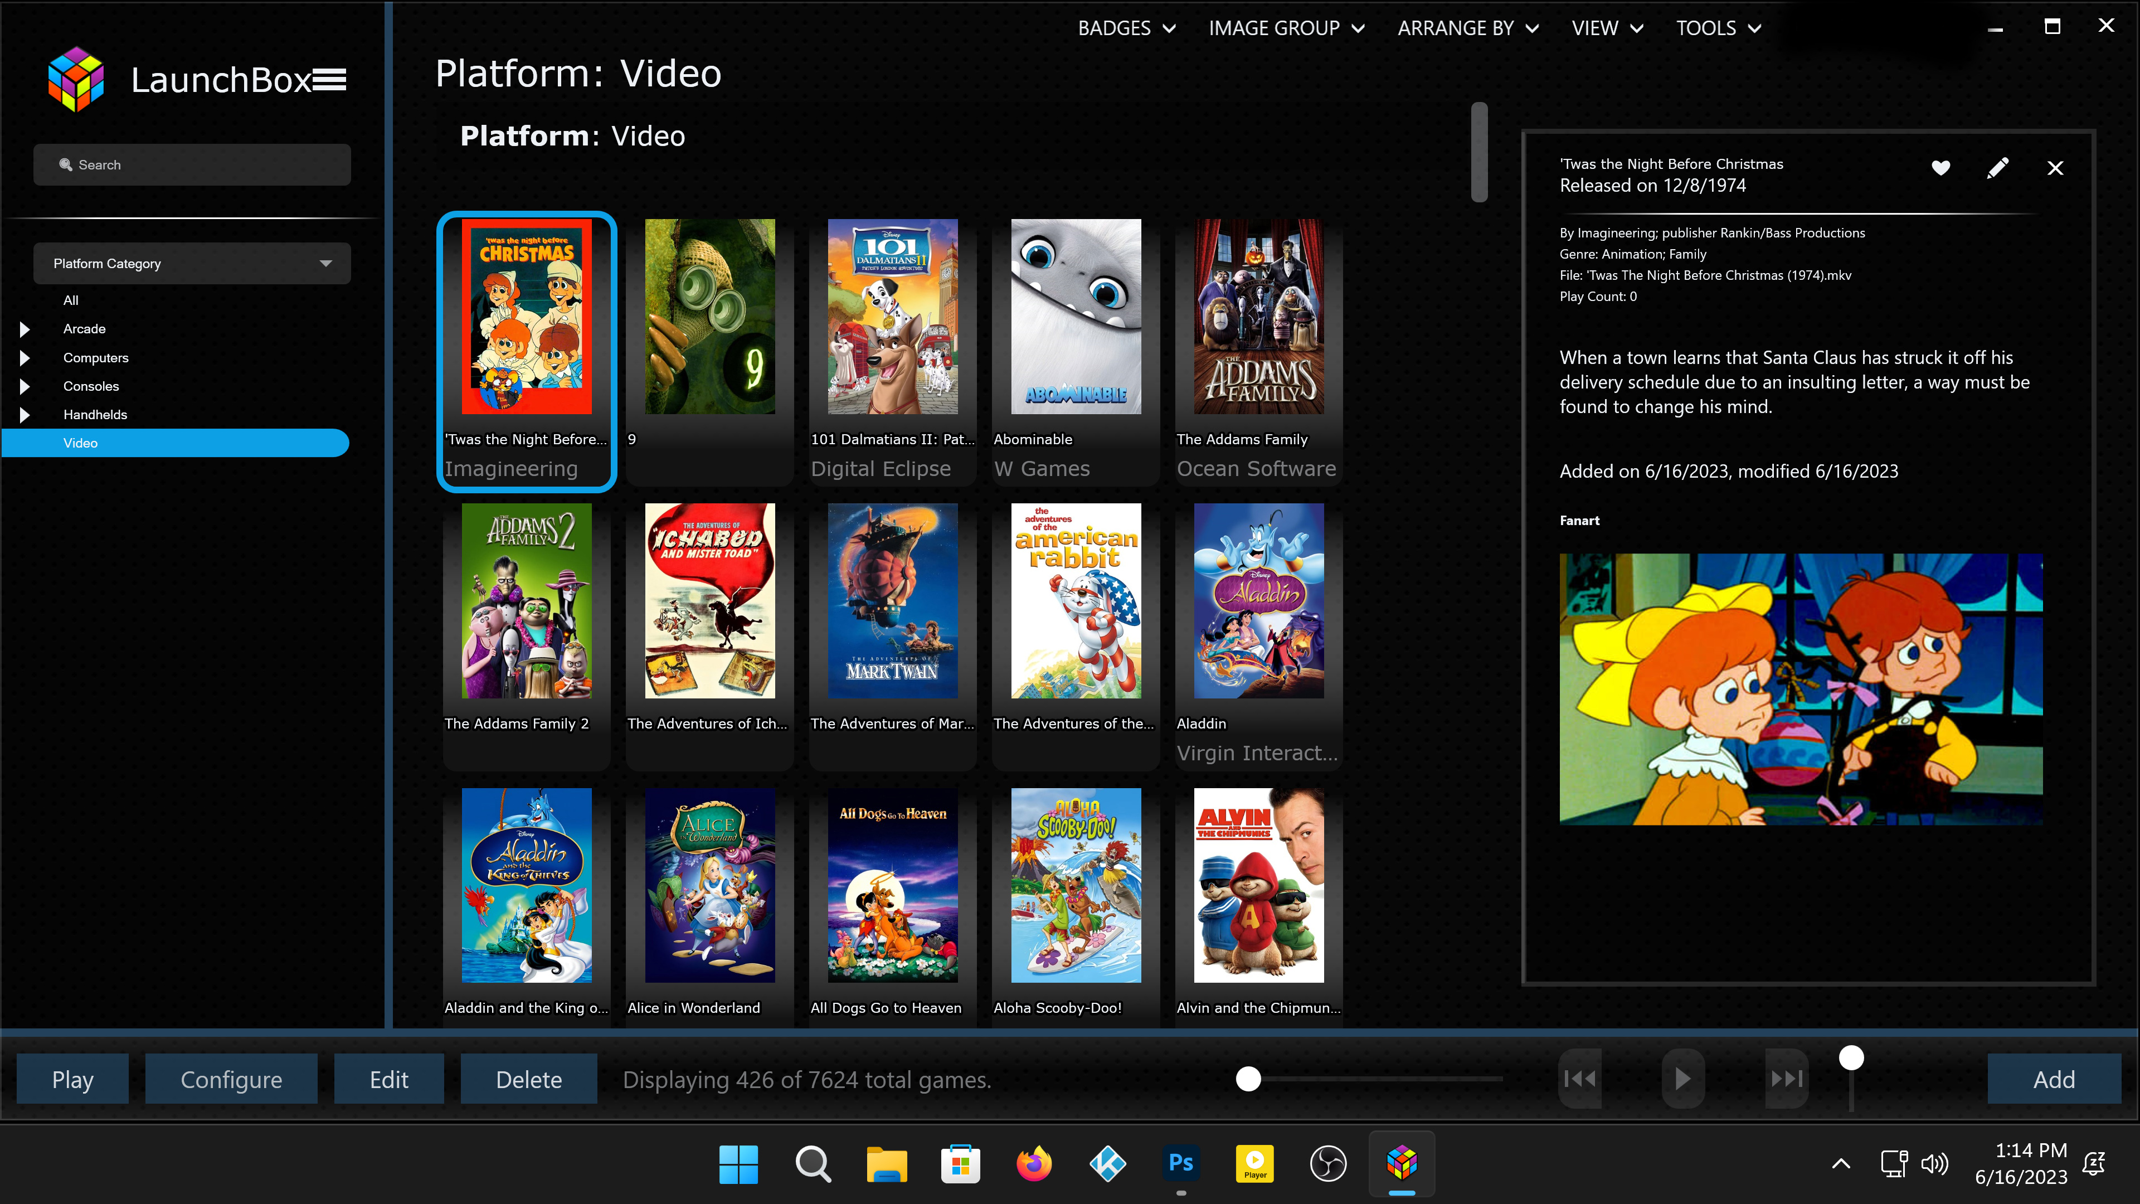The image size is (2140, 1204).
Task: Select the Abominable cover
Action: coord(1076,317)
